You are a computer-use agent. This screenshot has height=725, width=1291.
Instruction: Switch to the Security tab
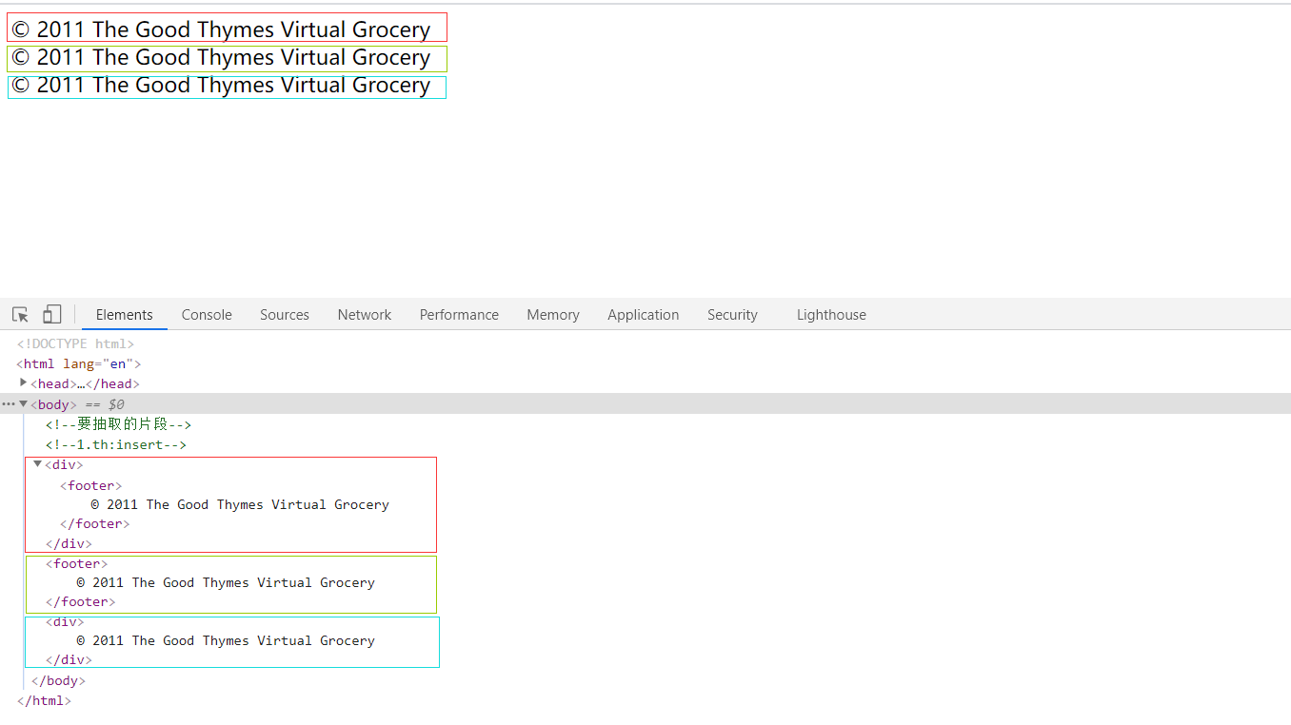pos(732,315)
